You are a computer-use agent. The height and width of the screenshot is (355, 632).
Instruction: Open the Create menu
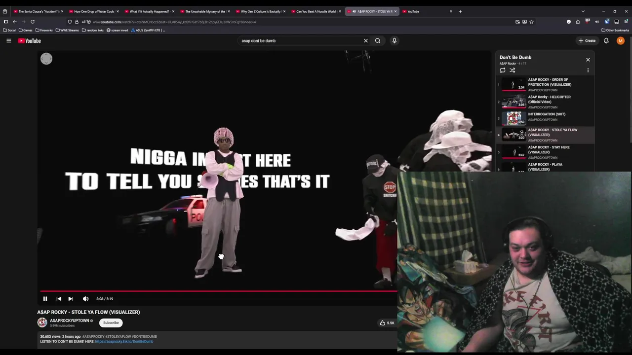(587, 41)
